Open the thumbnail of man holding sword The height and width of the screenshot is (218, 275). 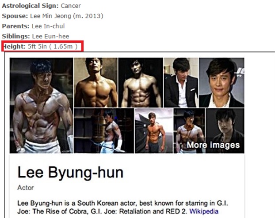coord(104,131)
